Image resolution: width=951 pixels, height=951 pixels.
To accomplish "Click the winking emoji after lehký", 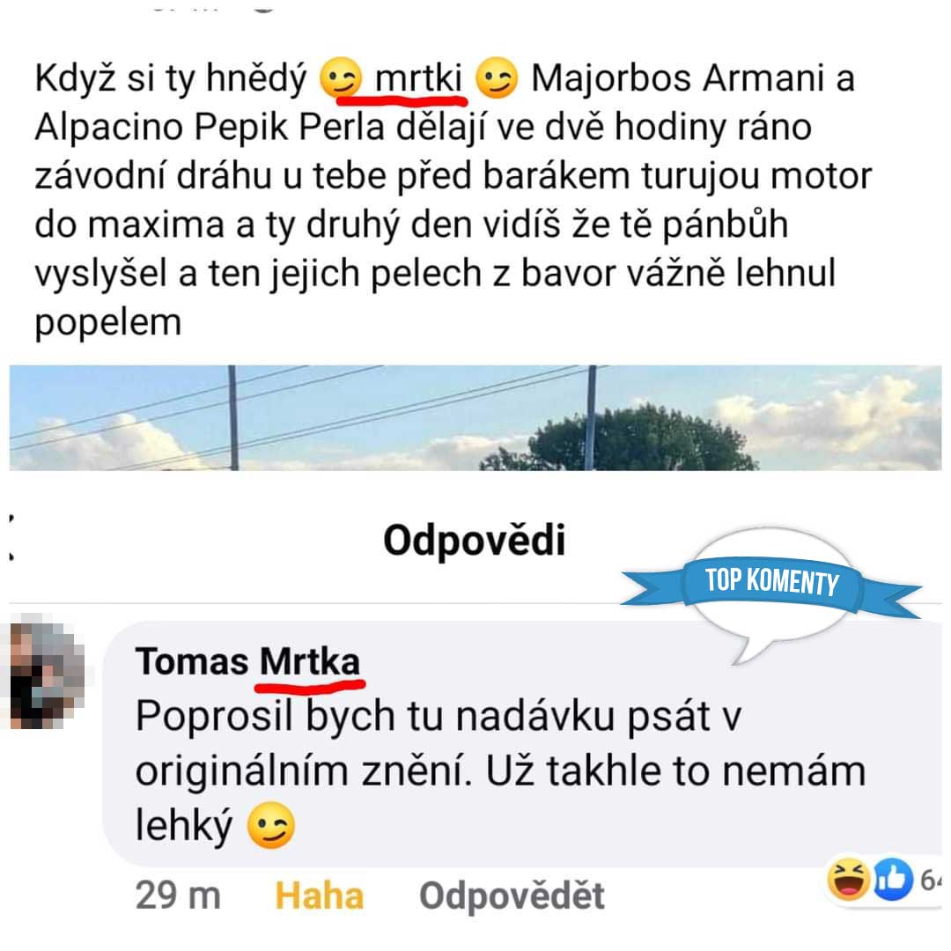I will [271, 825].
